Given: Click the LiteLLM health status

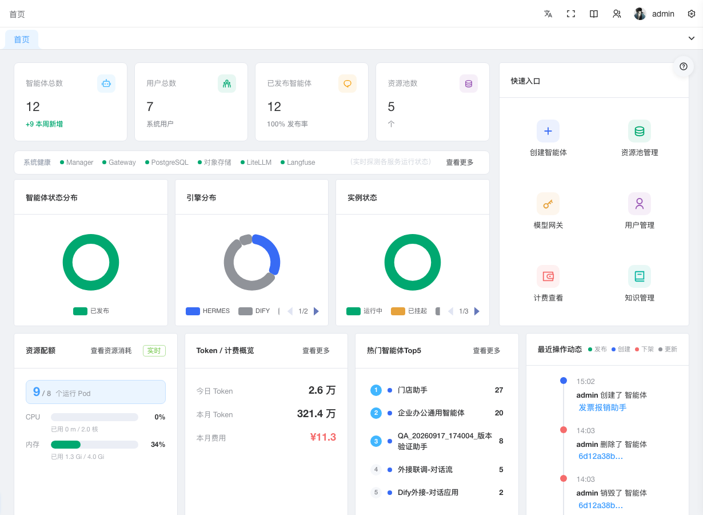Looking at the screenshot, I should point(256,163).
